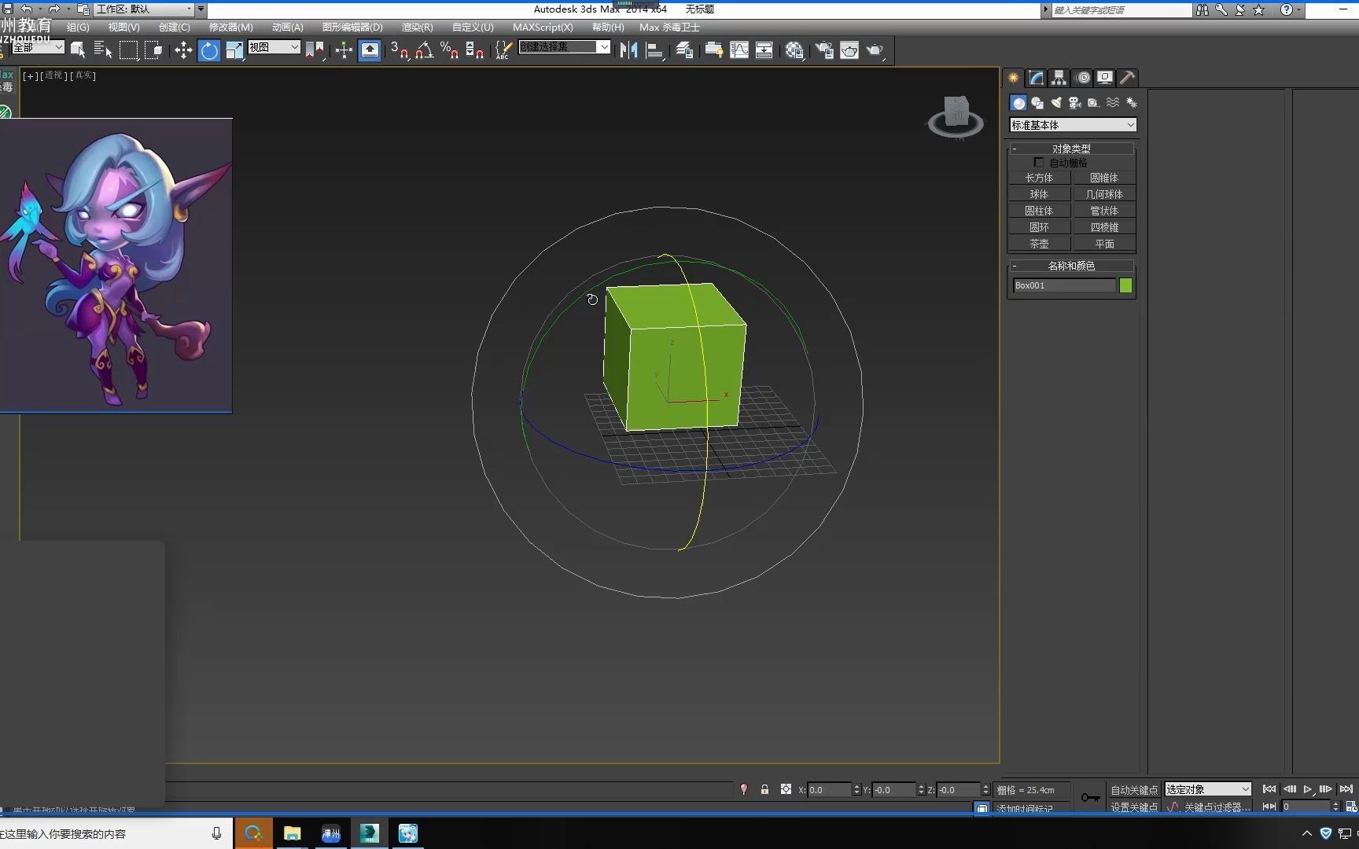Click the 长方体 (Box) creation button
Screen dimensions: 1359x849
[x=1040, y=178]
